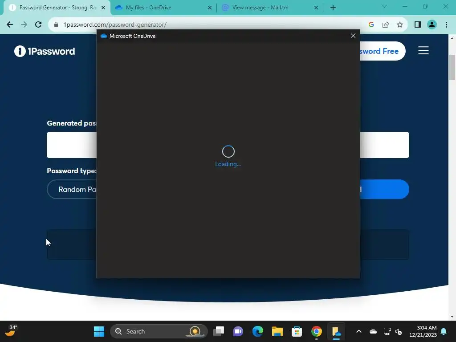Screen dimensions: 456x342
Task: Click the taskbar Search box
Action: 159,331
